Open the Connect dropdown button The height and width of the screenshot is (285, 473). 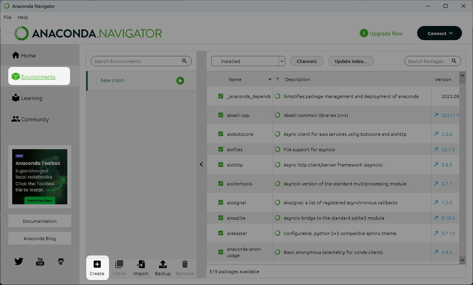(440, 33)
